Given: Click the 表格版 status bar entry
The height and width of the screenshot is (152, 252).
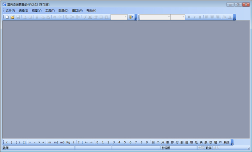Looking at the screenshot, I should pos(165,148).
